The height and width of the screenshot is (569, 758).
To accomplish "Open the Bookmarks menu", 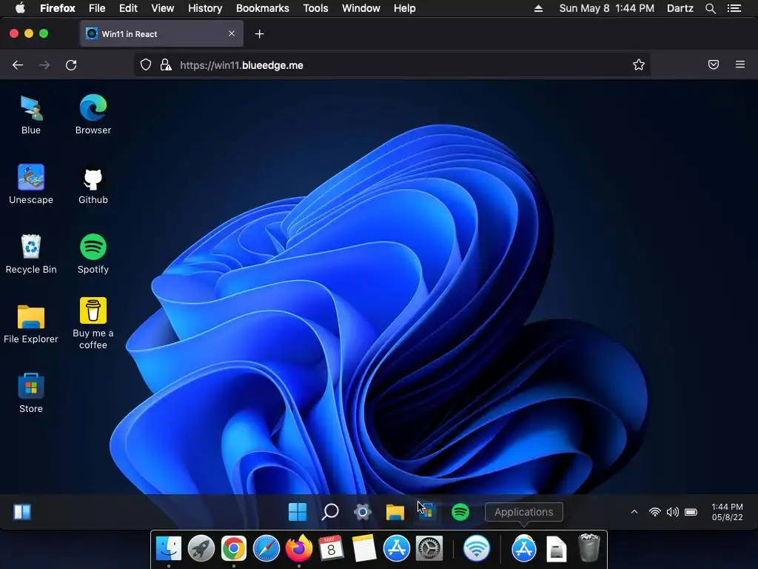I will coord(263,8).
